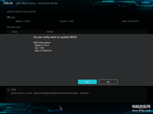Cancel BIOS update with No button
This screenshot has width=153, height=114.
(x=108, y=82)
